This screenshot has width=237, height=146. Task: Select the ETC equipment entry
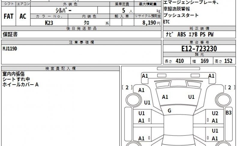pos(166,22)
